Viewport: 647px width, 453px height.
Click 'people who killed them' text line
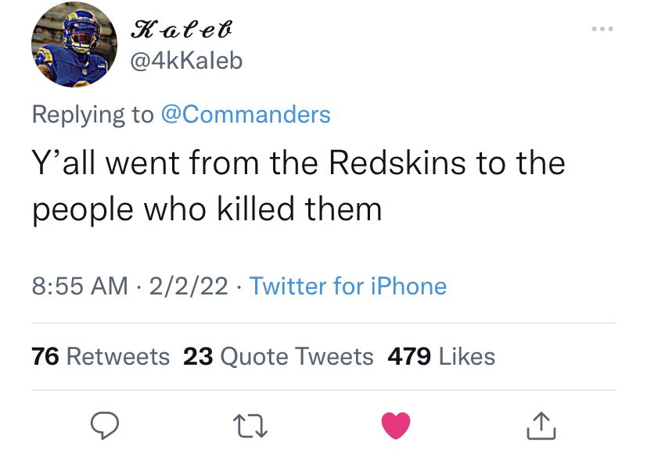(207, 209)
